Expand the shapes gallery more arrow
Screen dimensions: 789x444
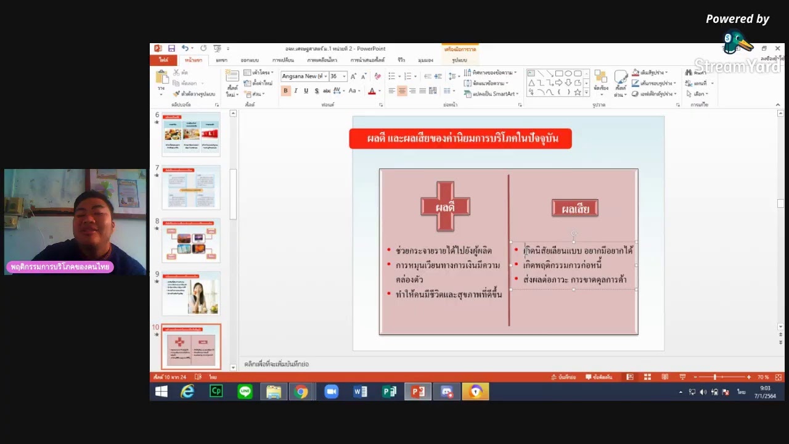[x=586, y=92]
